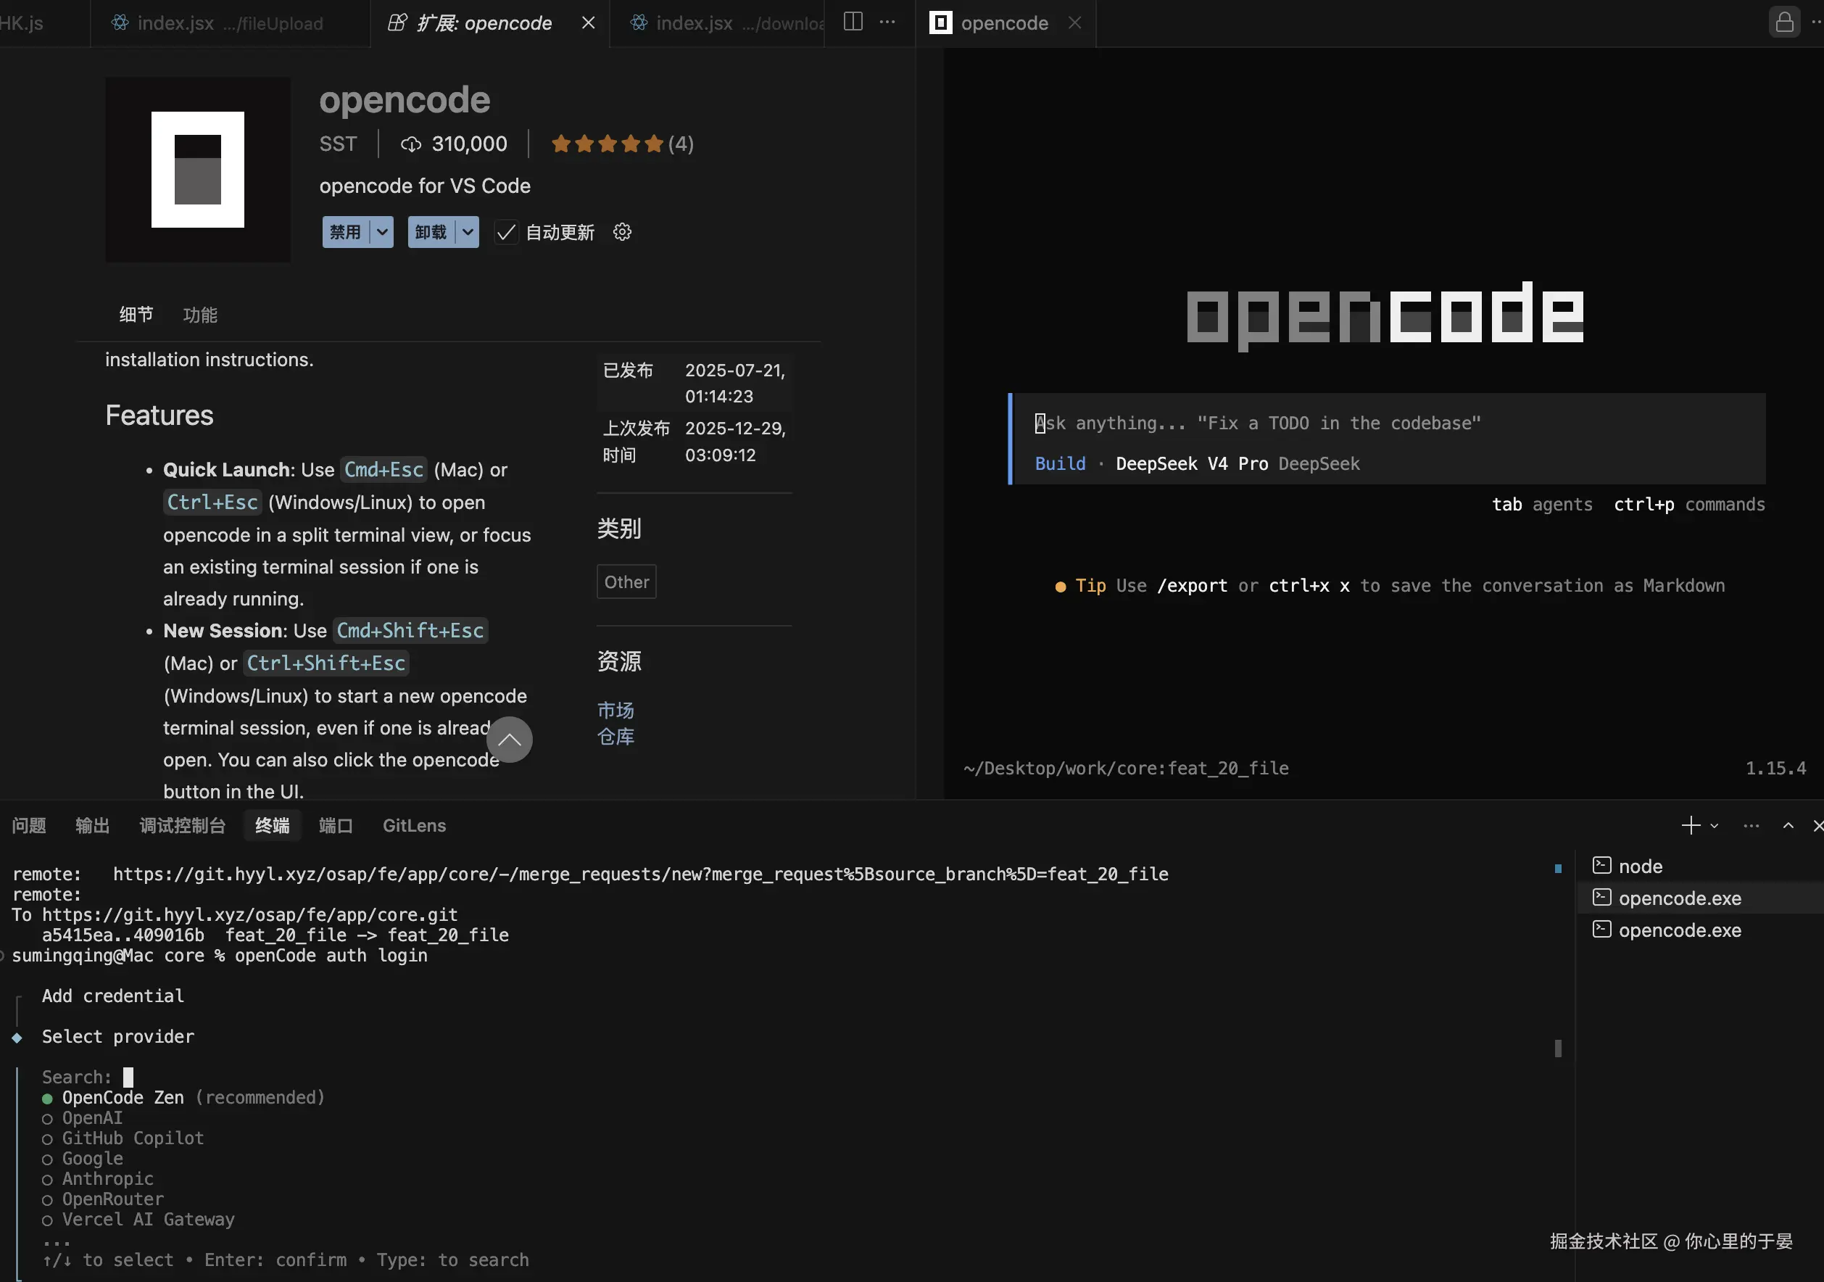Open the extension settings gear

point(622,232)
